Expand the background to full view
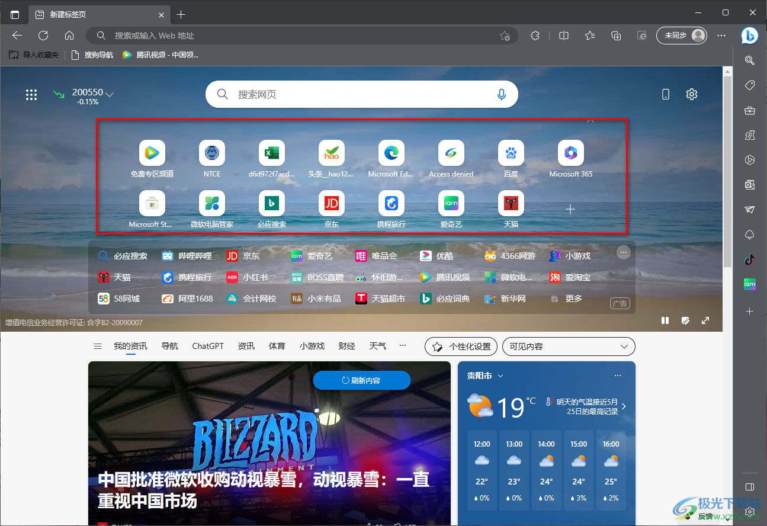The image size is (767, 526). [x=705, y=320]
